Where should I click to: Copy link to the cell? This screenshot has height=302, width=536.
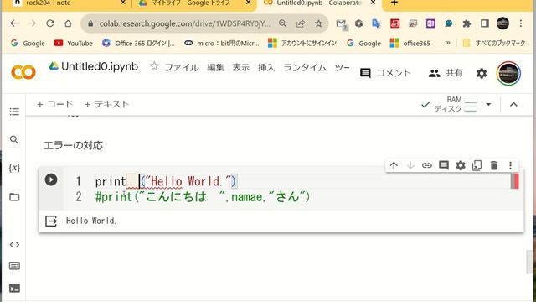[x=427, y=166]
